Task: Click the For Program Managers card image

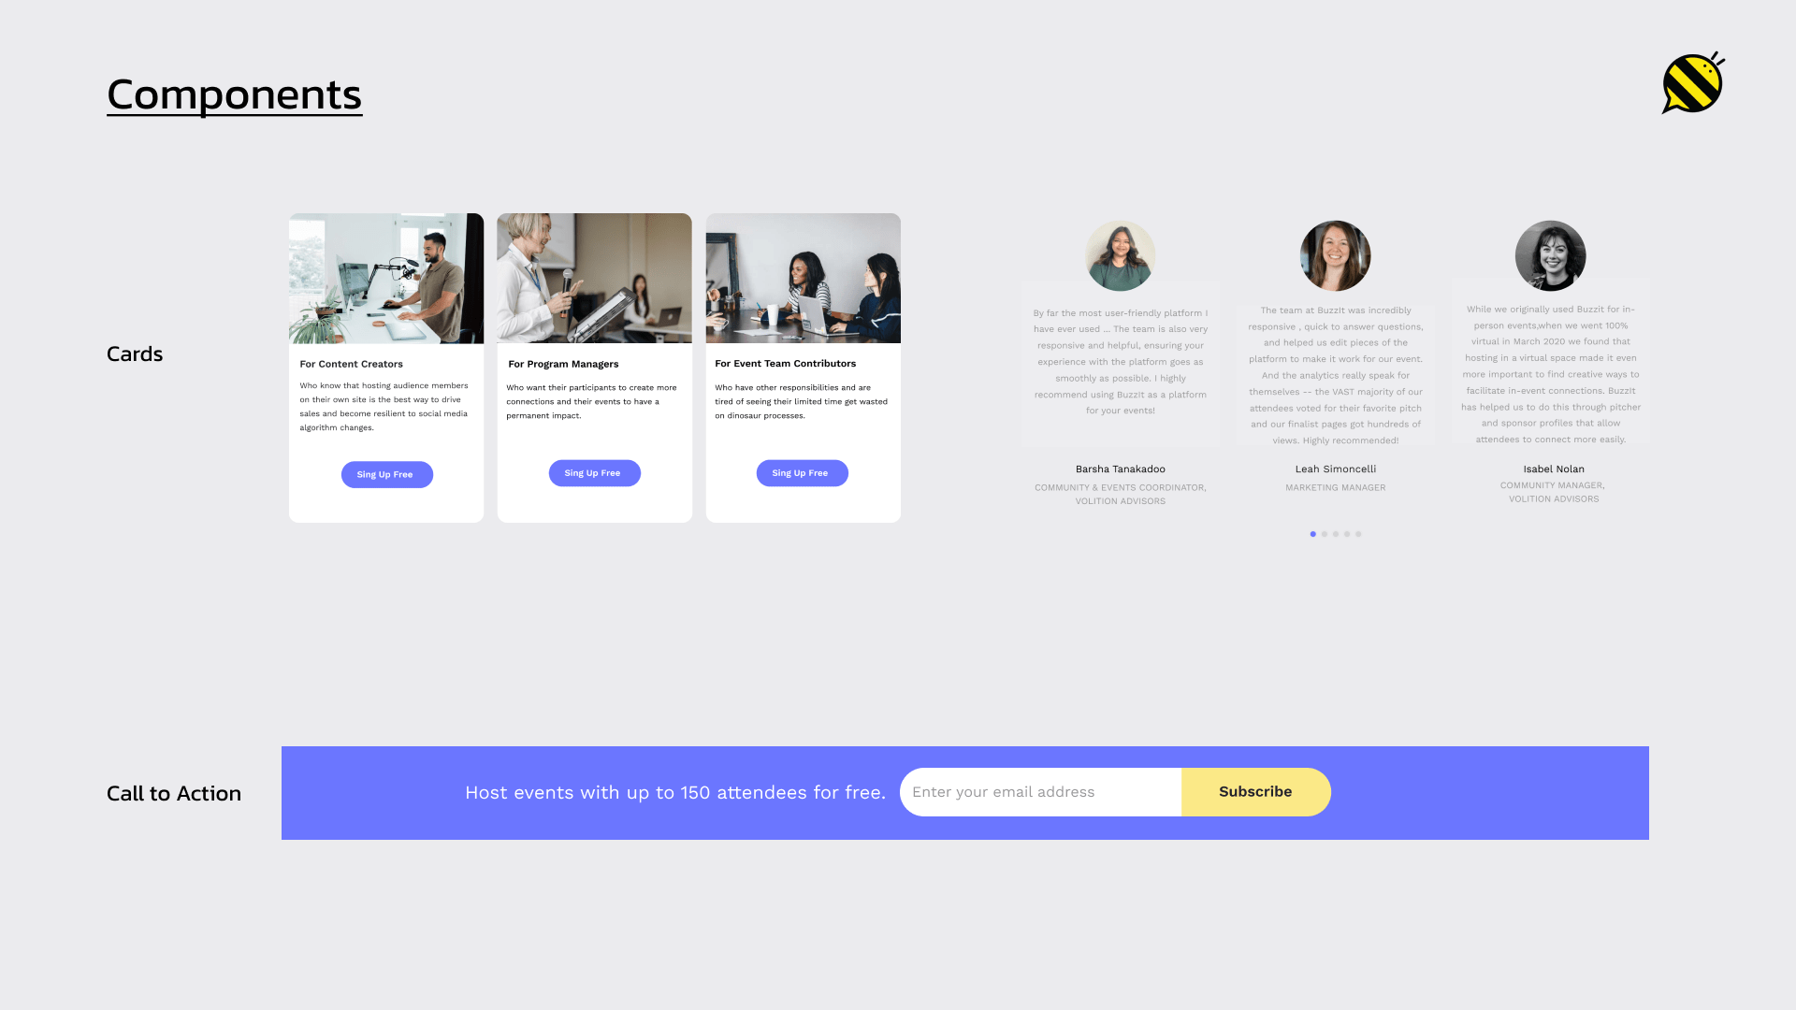Action: (595, 278)
